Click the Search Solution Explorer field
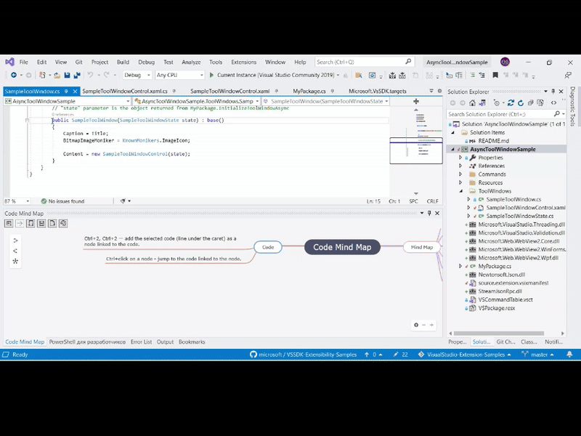 pos(505,114)
